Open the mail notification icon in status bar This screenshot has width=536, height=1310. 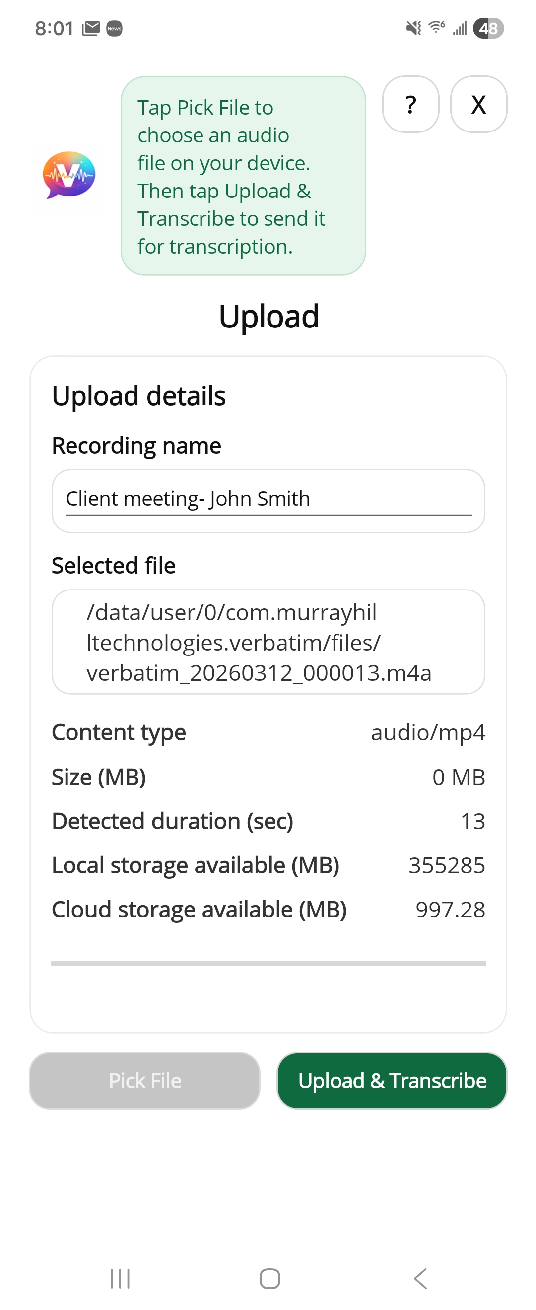click(x=90, y=28)
